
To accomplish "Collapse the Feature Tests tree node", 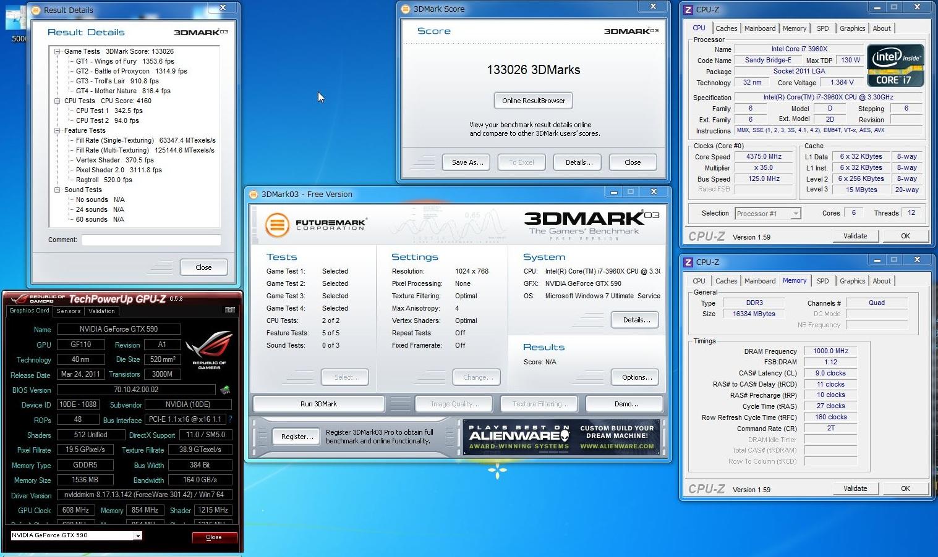I will pyautogui.click(x=58, y=130).
